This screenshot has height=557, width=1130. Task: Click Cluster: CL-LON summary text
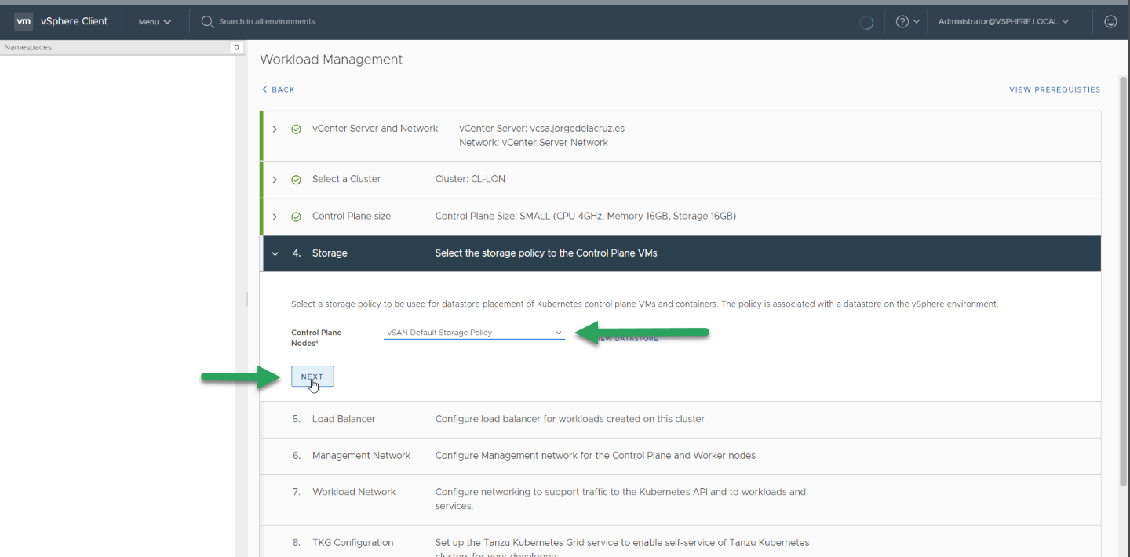(x=470, y=179)
